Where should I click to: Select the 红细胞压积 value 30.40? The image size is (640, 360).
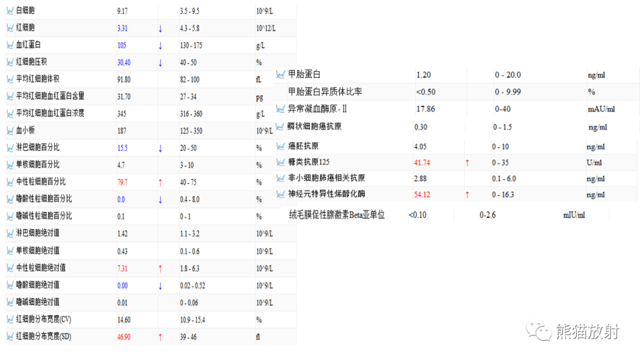124,62
